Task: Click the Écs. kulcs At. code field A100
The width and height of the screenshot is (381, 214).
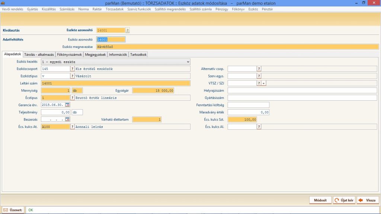Action: click(56, 127)
